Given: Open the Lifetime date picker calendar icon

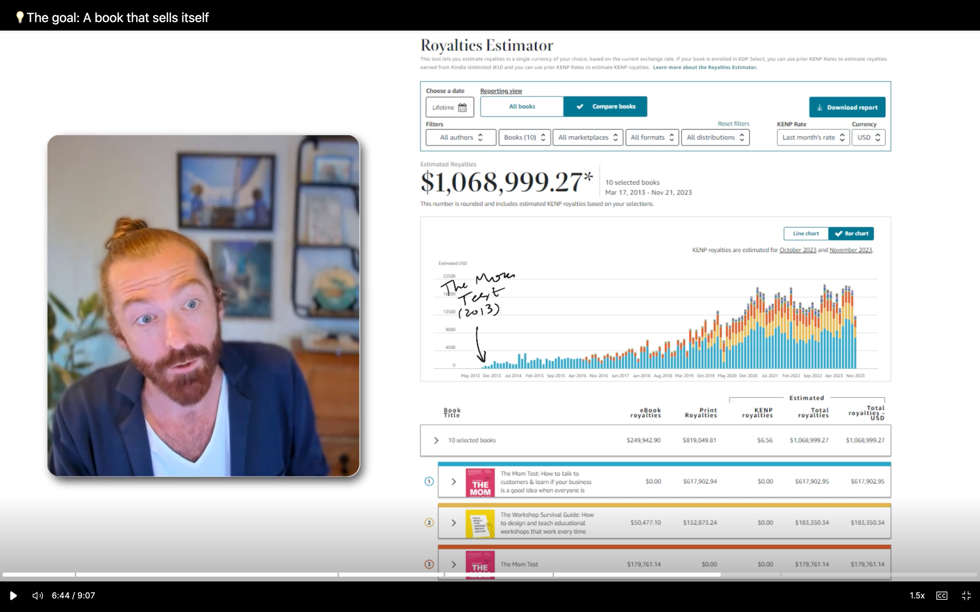Looking at the screenshot, I should click(x=462, y=107).
